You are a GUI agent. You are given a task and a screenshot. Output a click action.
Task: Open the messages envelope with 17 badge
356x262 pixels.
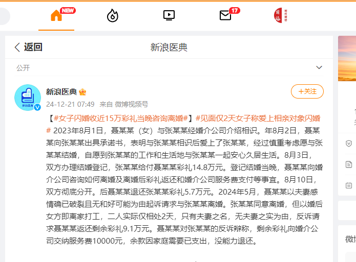[225, 16]
